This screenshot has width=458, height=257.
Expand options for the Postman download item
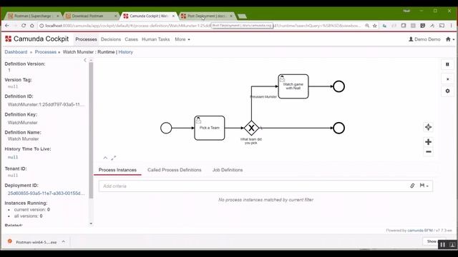[64, 241]
